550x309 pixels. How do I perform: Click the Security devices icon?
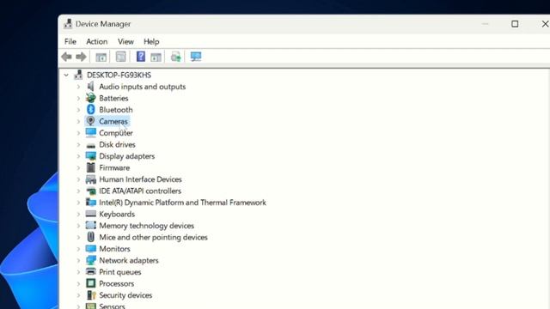tap(90, 295)
